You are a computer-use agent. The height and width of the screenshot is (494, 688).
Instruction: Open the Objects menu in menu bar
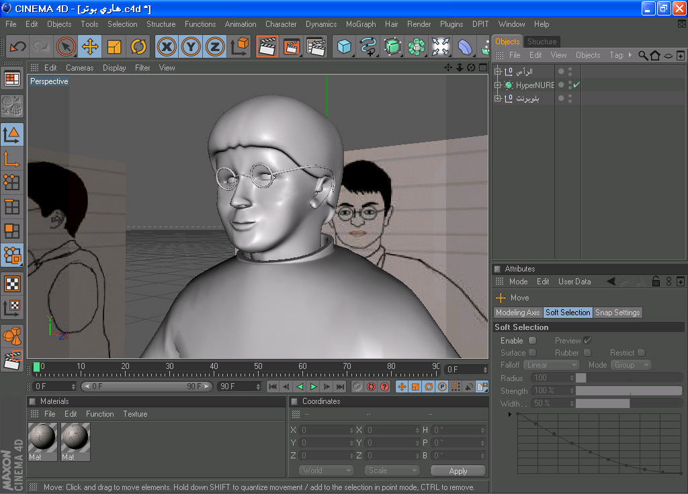coord(59,24)
